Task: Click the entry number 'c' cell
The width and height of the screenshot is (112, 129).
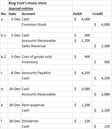Action: [4, 73]
